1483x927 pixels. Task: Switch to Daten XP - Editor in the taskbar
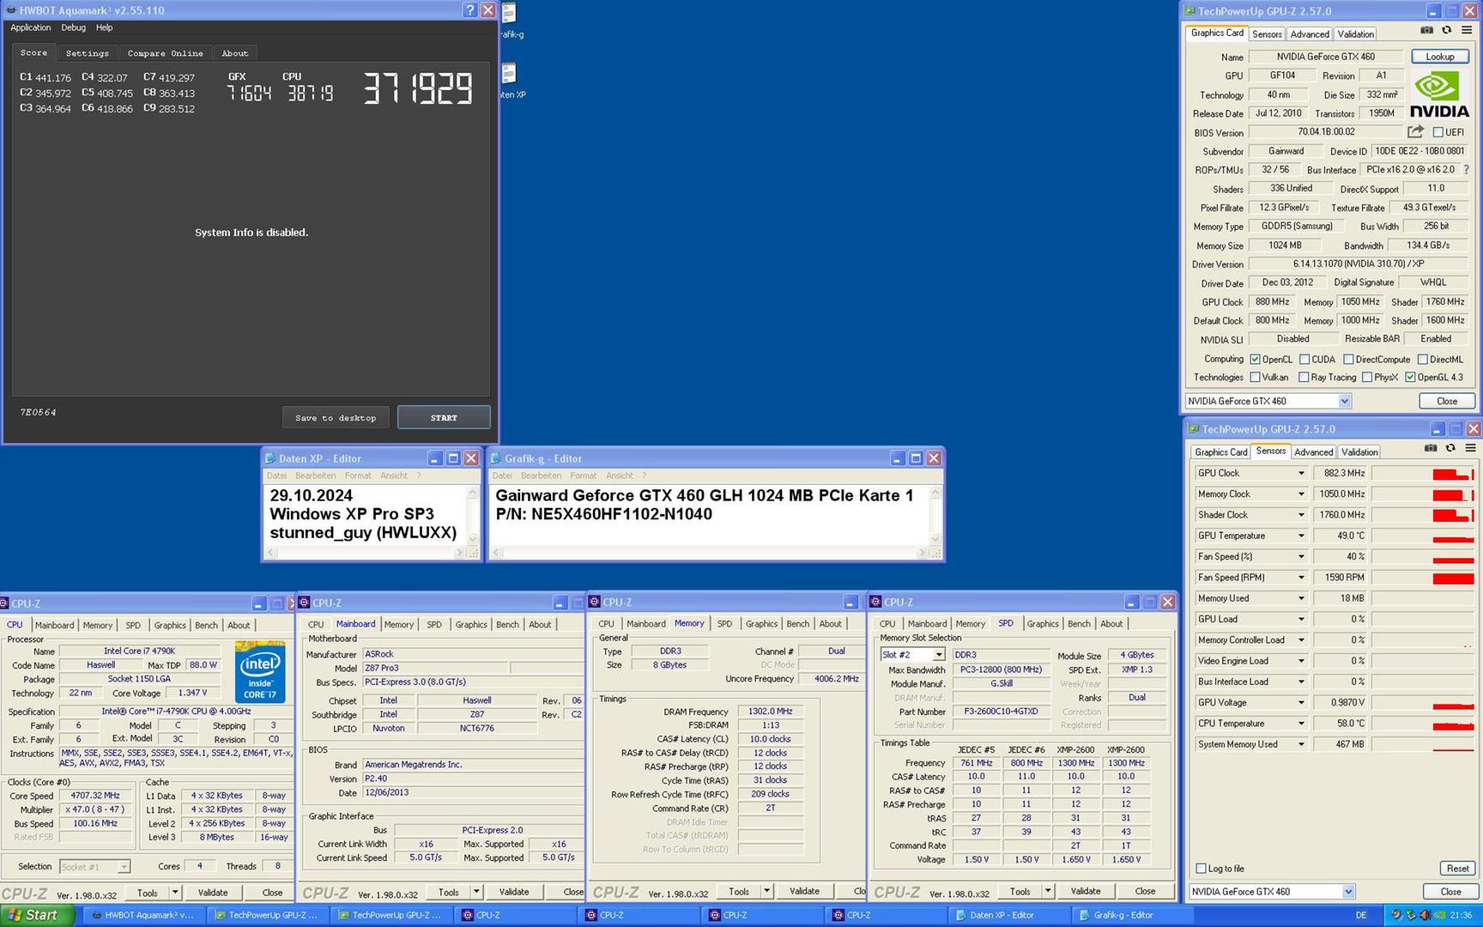coord(1007,915)
